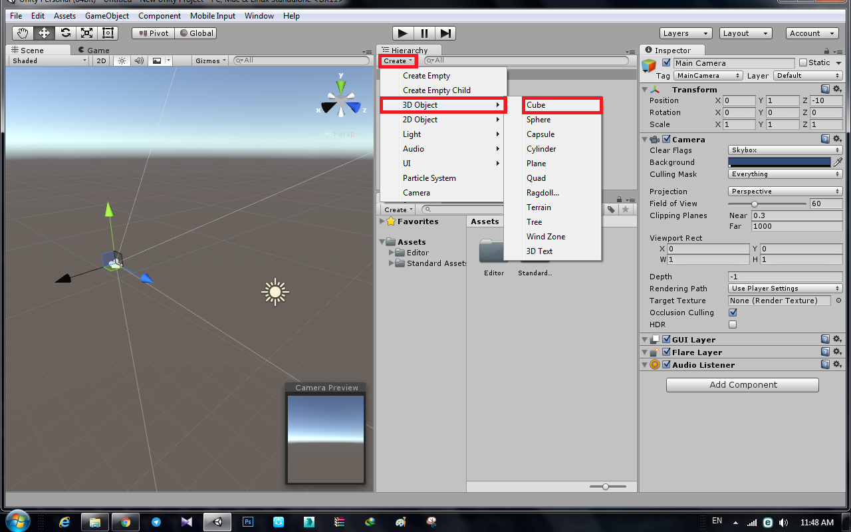Image resolution: width=851 pixels, height=532 pixels.
Task: Click the Step frame button
Action: point(445,33)
